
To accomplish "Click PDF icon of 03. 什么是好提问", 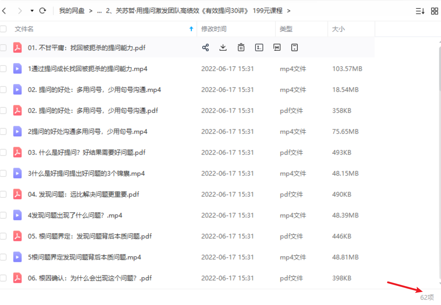I will (x=17, y=152).
